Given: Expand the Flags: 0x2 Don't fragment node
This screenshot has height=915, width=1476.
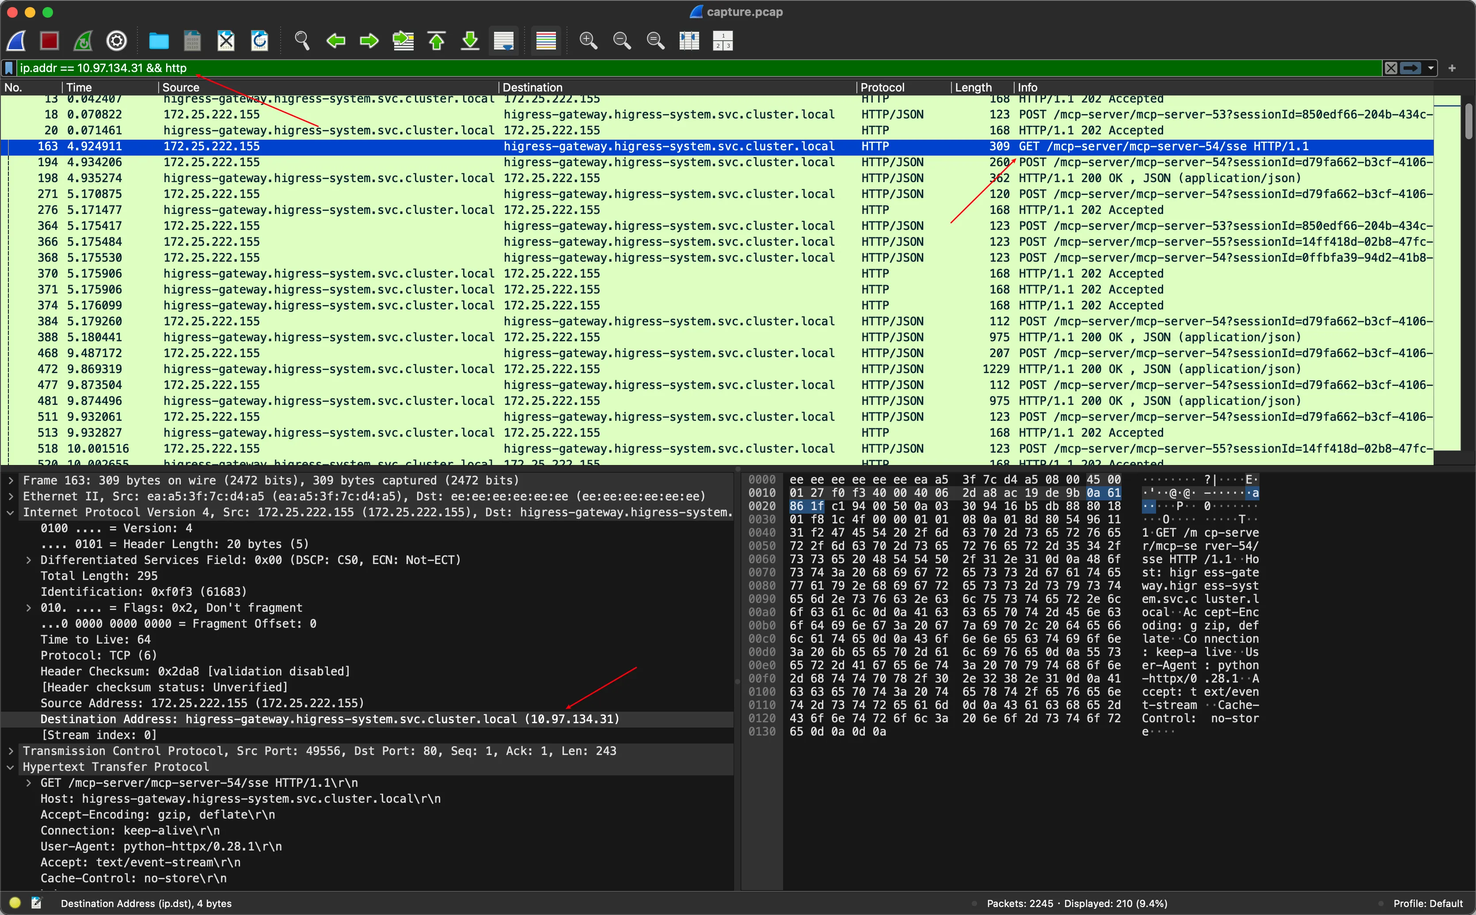Looking at the screenshot, I should (28, 608).
